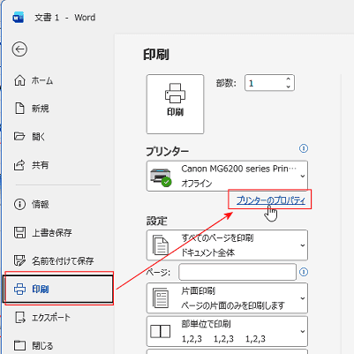Click the ページ range input field
The image size is (354, 354).
pyautogui.click(x=237, y=272)
